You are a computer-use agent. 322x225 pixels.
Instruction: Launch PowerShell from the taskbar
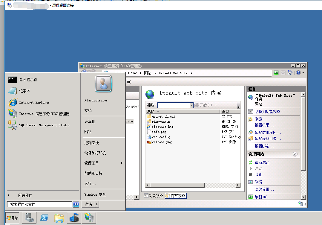[44, 218]
